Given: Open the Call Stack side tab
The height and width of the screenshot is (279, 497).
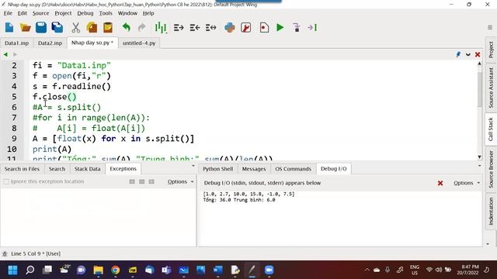Looking at the screenshot, I should coord(491,129).
